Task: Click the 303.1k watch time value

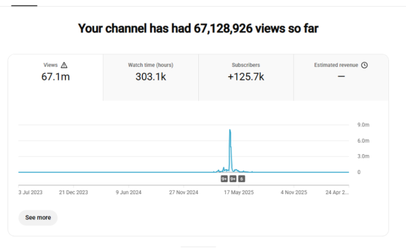Action: (151, 77)
